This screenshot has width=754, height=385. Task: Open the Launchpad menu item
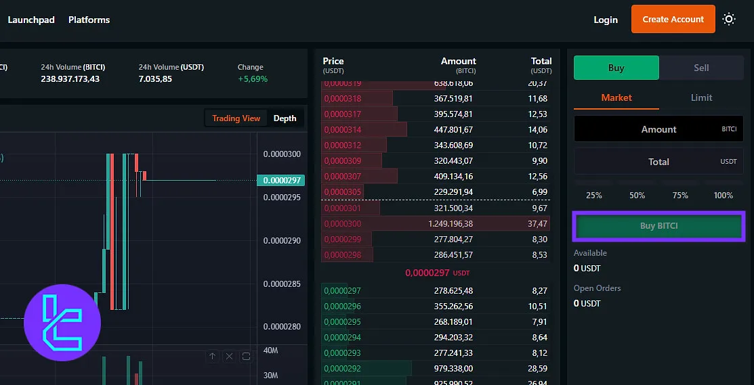click(x=31, y=20)
